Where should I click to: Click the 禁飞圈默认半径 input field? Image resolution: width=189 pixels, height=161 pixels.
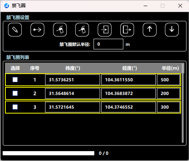point(108,44)
